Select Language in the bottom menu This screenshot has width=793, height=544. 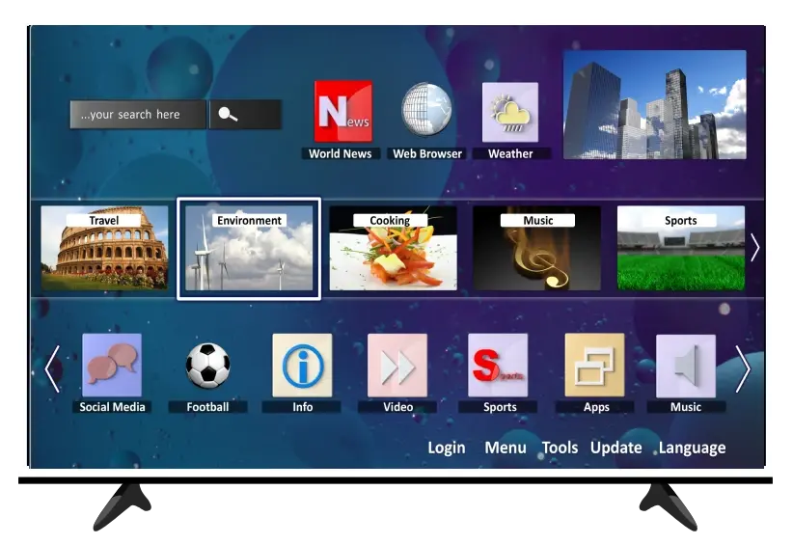[692, 448]
